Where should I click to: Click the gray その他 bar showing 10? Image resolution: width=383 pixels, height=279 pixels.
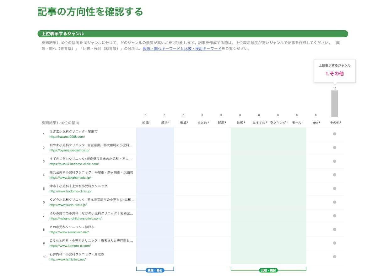tap(335, 104)
